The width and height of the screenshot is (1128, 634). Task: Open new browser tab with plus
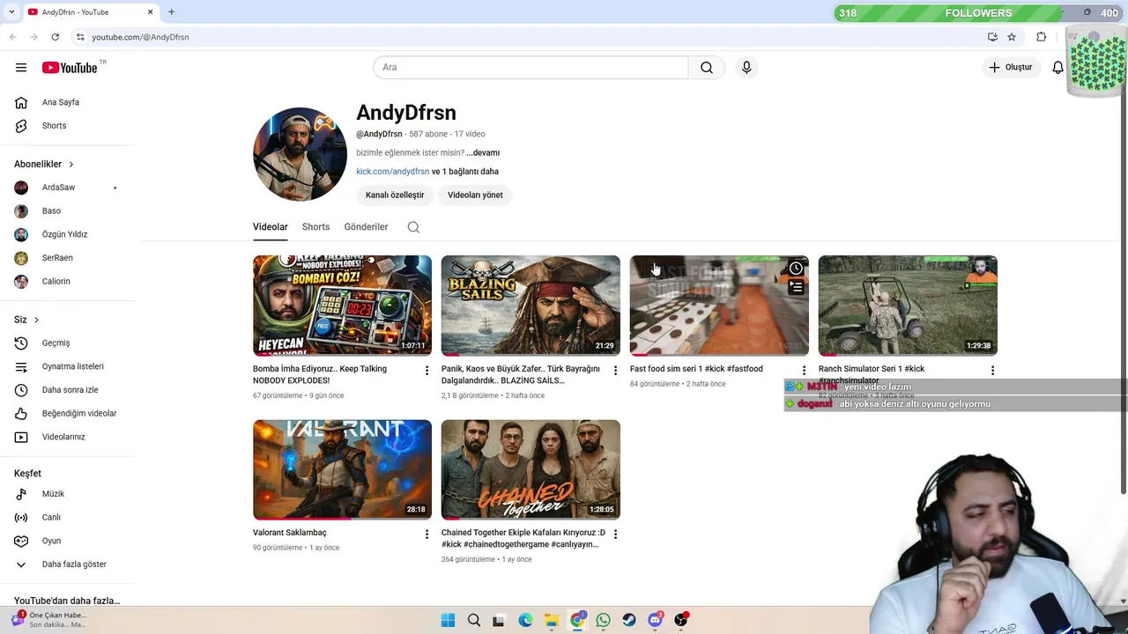click(x=171, y=12)
